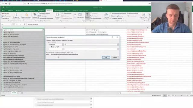
Task: Open the Вставка ribbon tab
Action: [x=18, y=11]
